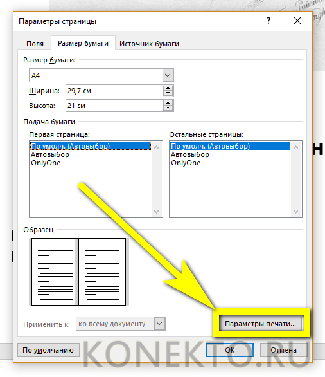The image size is (325, 377).
Task: Increase width with the up spinner arrow
Action: click(168, 88)
